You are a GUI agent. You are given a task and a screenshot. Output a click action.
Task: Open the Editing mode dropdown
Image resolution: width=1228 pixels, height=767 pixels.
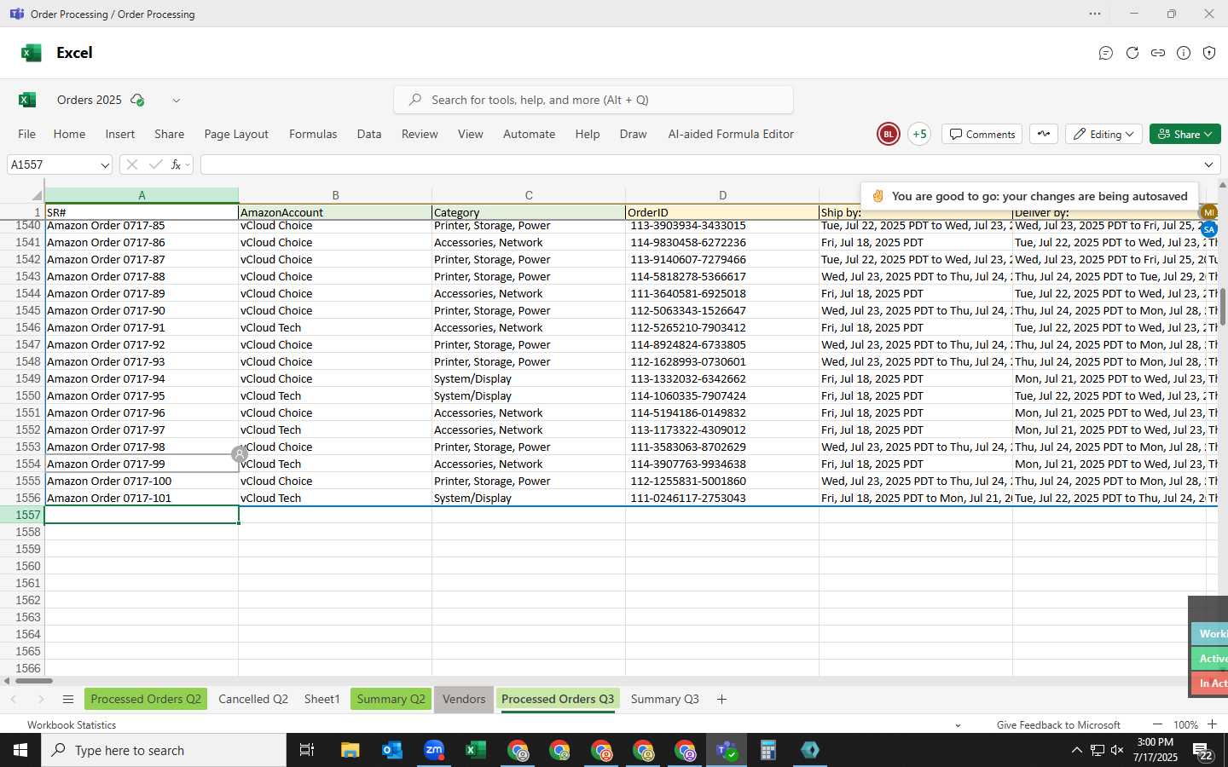1103,134
